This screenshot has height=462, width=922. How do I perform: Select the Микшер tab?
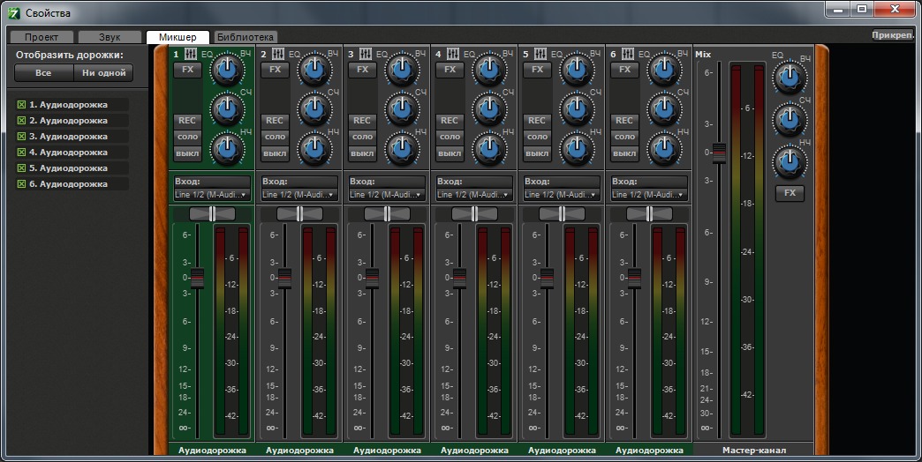[178, 37]
